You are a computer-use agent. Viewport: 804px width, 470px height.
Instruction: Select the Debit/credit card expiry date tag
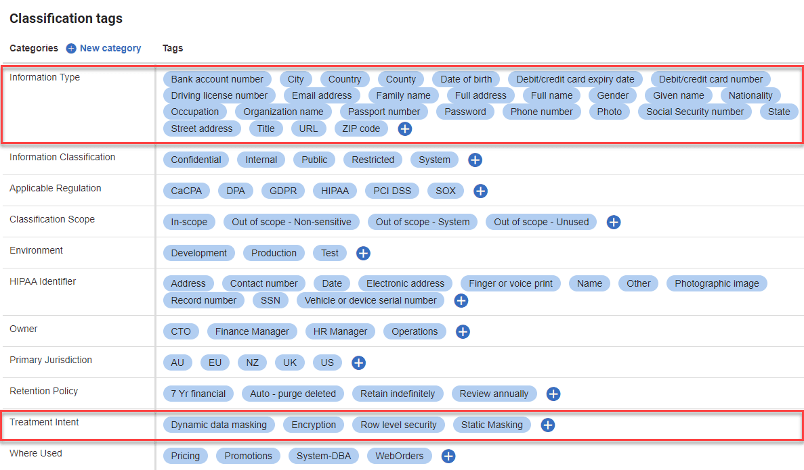pyautogui.click(x=575, y=79)
